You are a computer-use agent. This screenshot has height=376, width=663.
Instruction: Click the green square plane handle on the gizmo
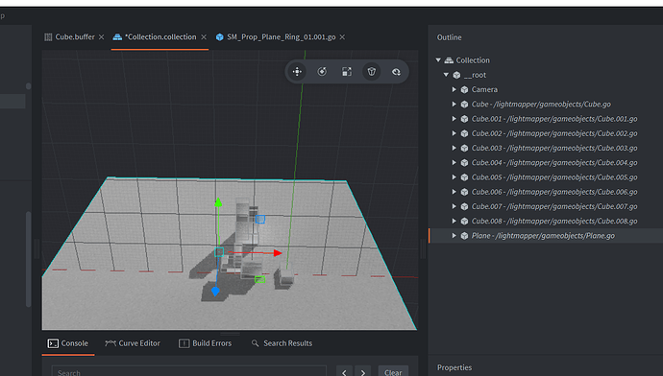260,279
